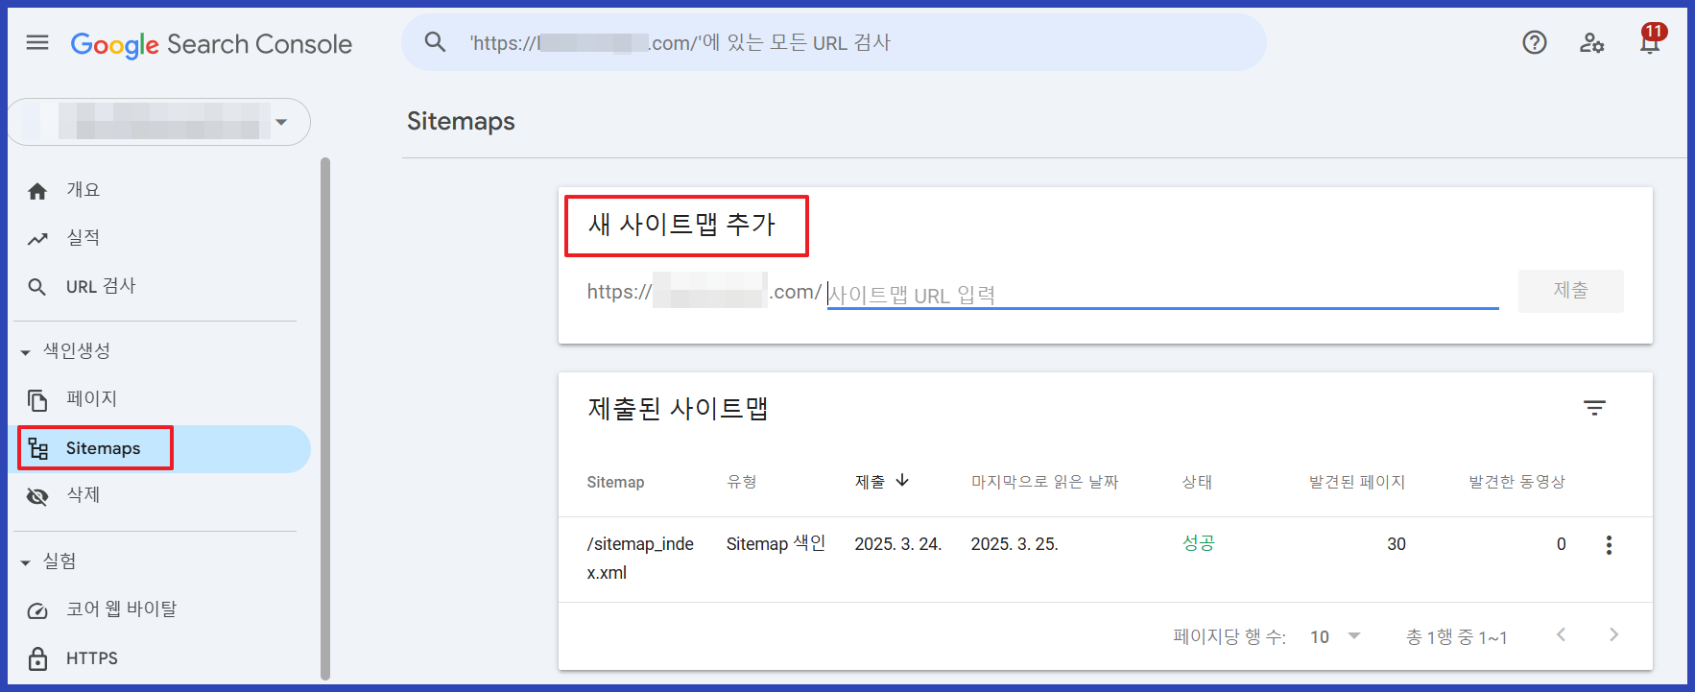Click the discovered videos value 0
The image size is (1695, 692).
(x=1562, y=544)
